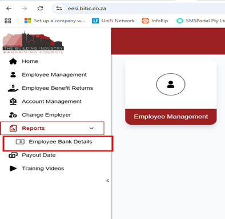
Task: Open Employee Management from the sidebar
Action: [54, 75]
